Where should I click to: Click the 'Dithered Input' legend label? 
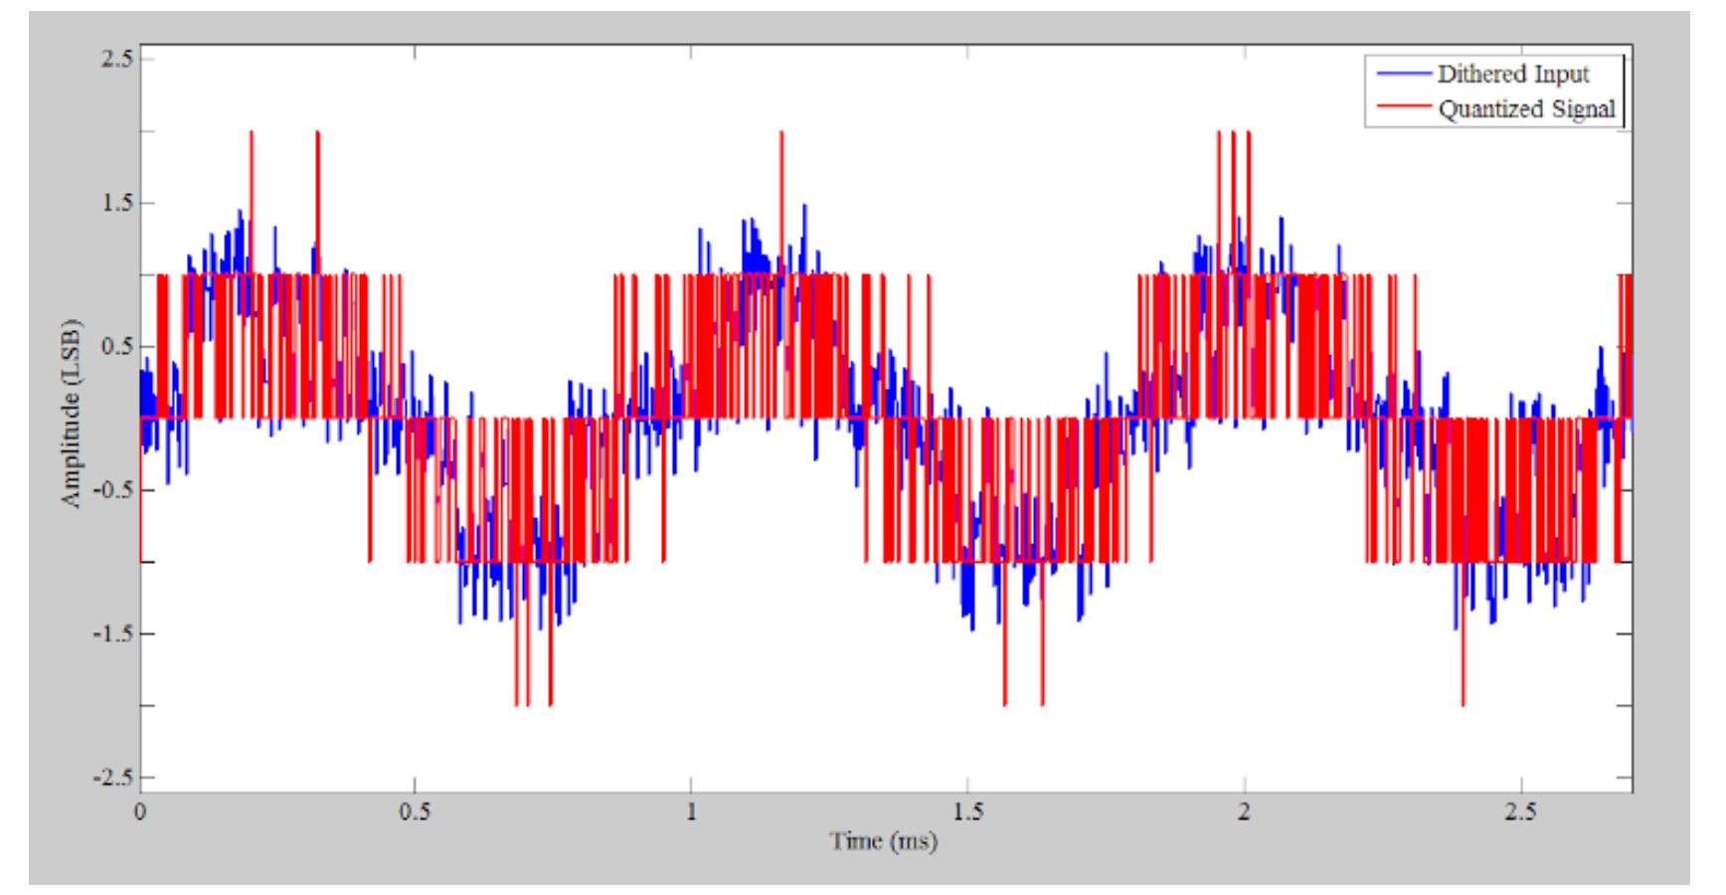pos(1512,75)
